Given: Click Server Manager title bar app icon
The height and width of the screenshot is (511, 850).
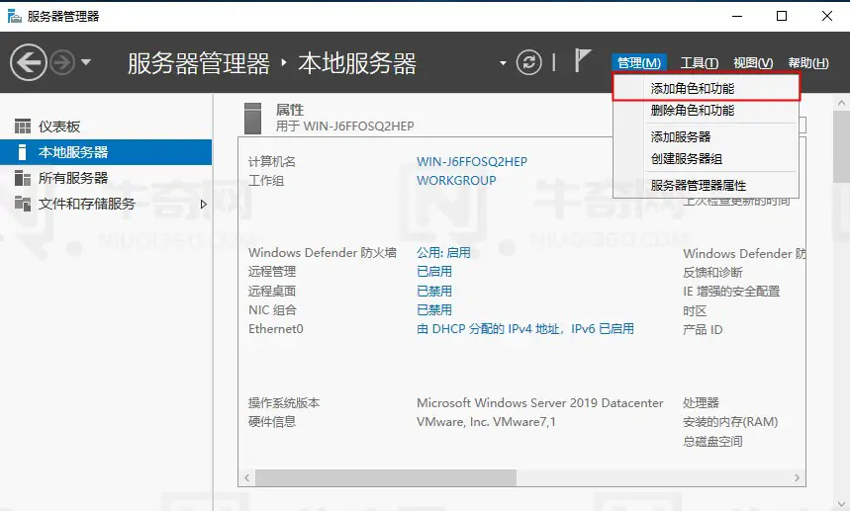Looking at the screenshot, I should click(x=14, y=16).
